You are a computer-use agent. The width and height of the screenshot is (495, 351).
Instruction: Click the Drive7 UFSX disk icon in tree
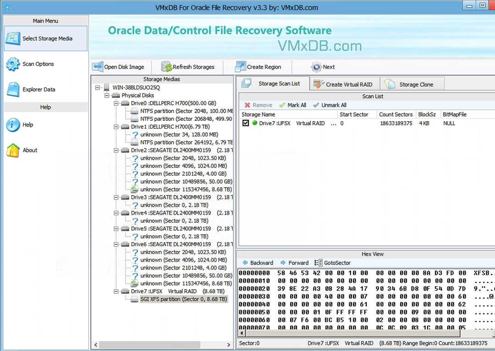pyautogui.click(x=125, y=292)
